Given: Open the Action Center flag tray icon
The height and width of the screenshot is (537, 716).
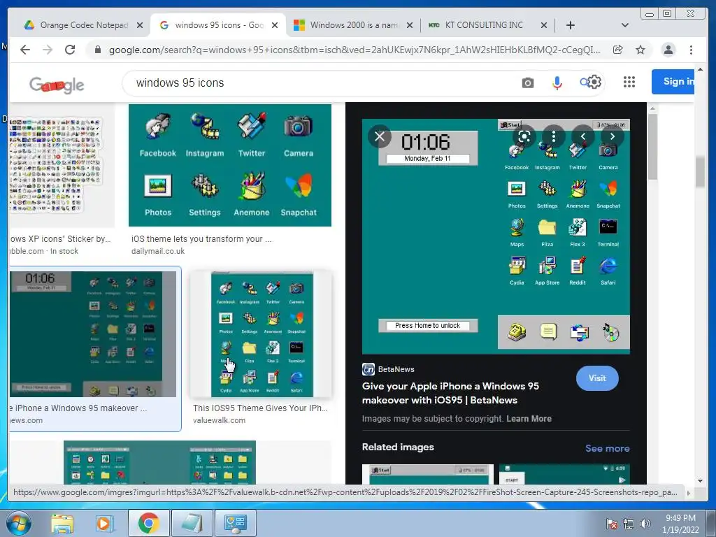Looking at the screenshot, I should [611, 524].
